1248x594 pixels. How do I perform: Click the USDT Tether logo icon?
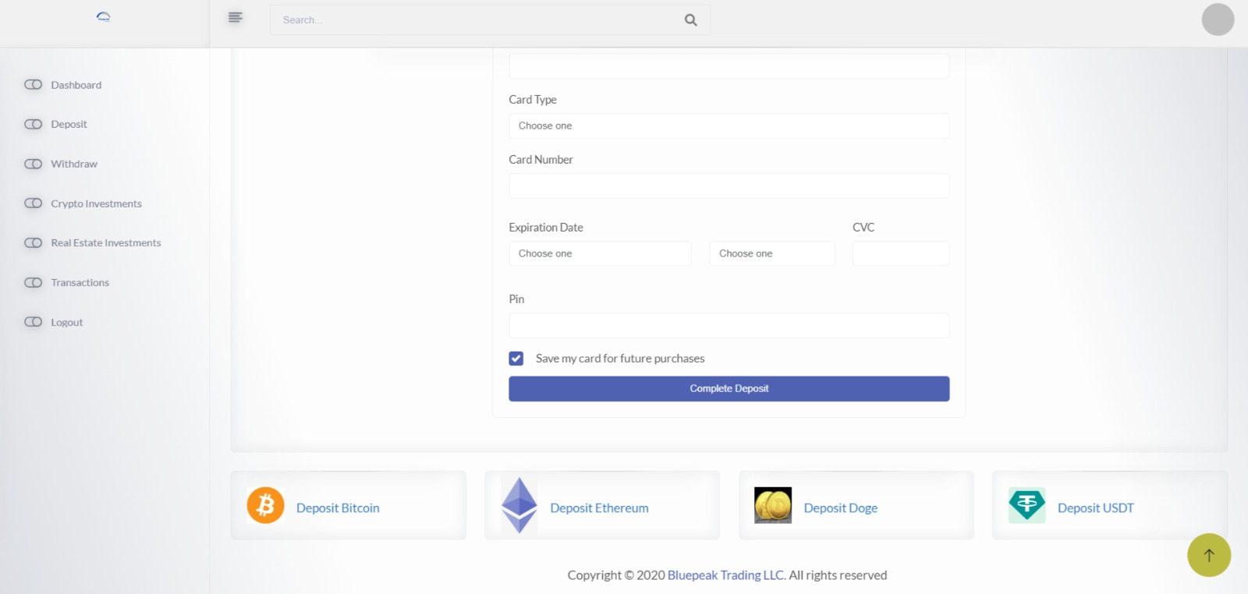[1026, 505]
